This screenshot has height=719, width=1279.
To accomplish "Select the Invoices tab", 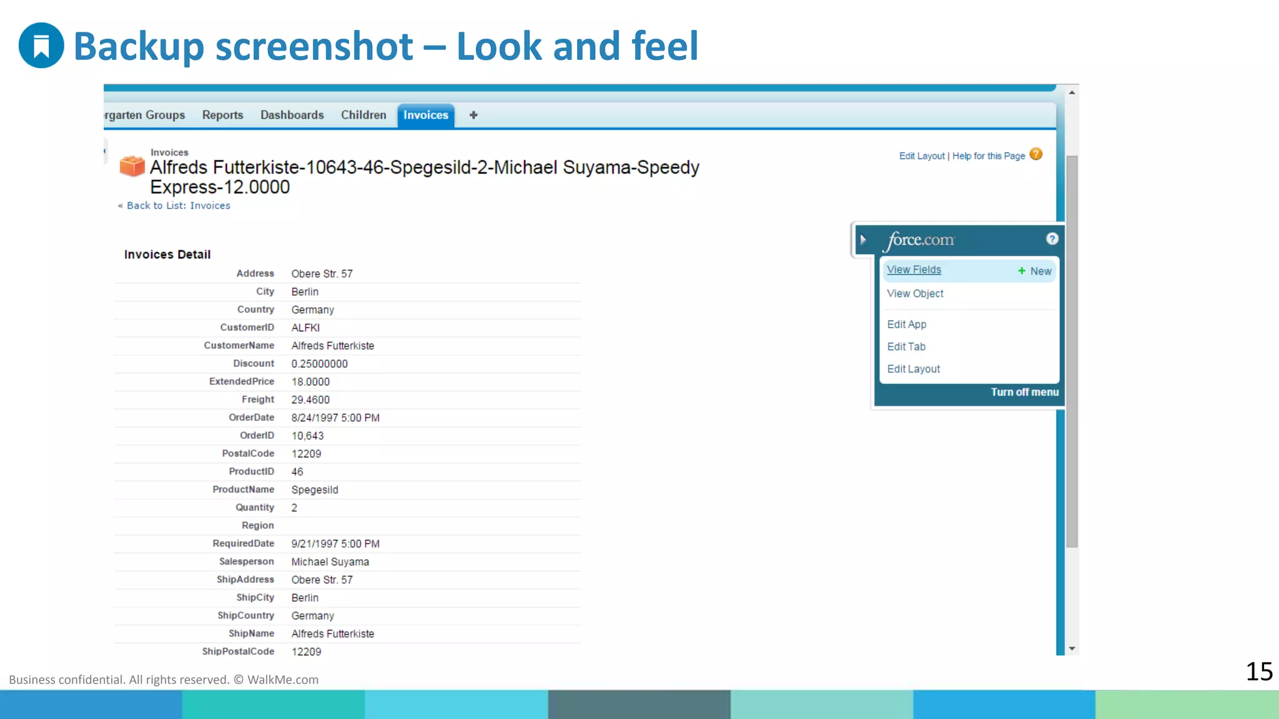I will pyautogui.click(x=425, y=115).
